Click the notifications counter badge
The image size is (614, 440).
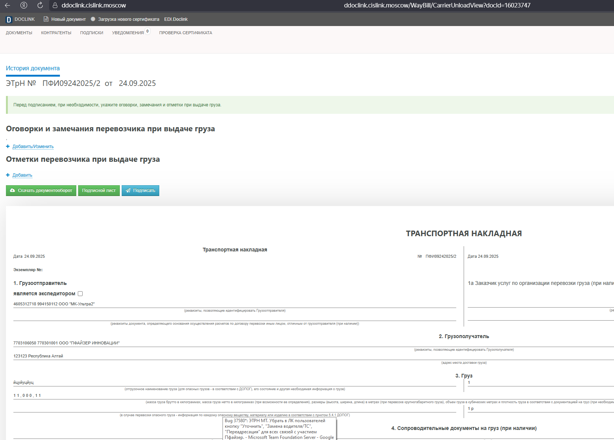[148, 31]
